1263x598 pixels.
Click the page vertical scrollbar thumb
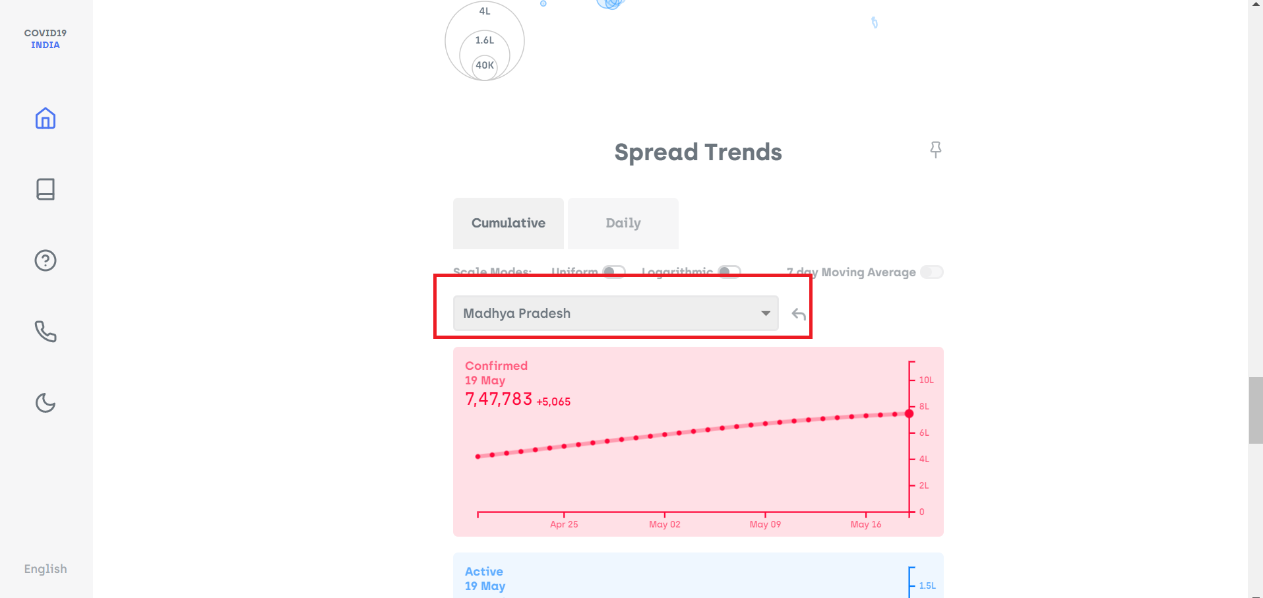(x=1255, y=410)
